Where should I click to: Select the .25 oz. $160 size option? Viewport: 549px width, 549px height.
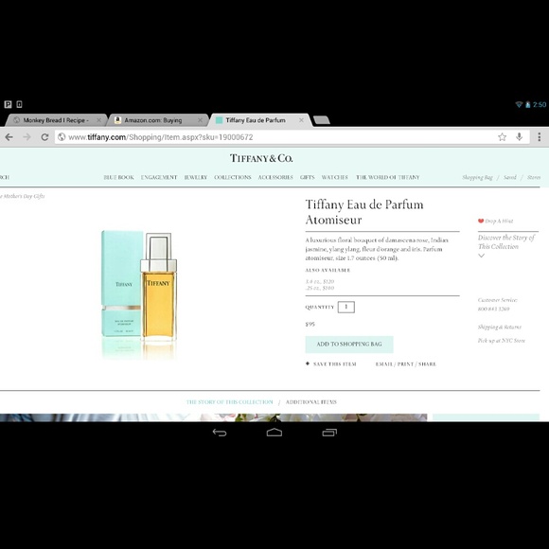(x=320, y=288)
